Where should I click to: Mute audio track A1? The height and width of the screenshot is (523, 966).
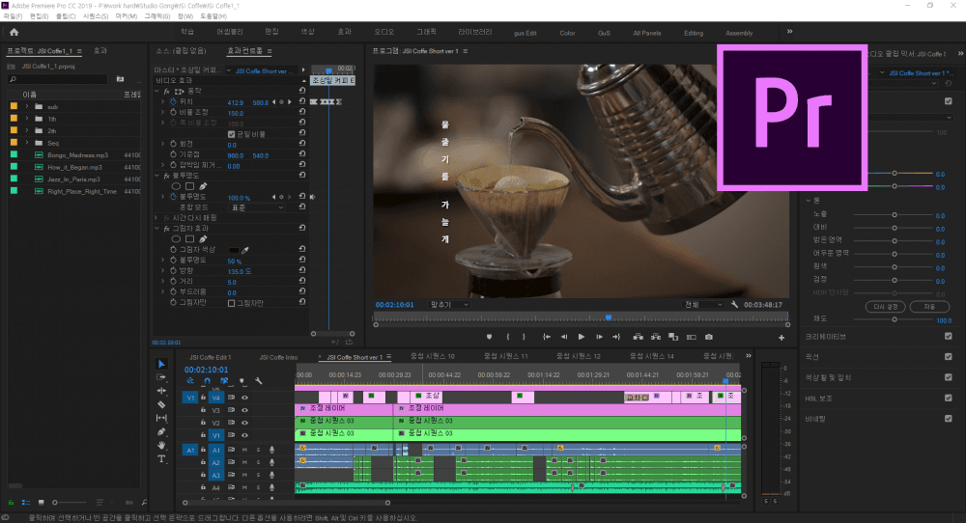coord(244,450)
